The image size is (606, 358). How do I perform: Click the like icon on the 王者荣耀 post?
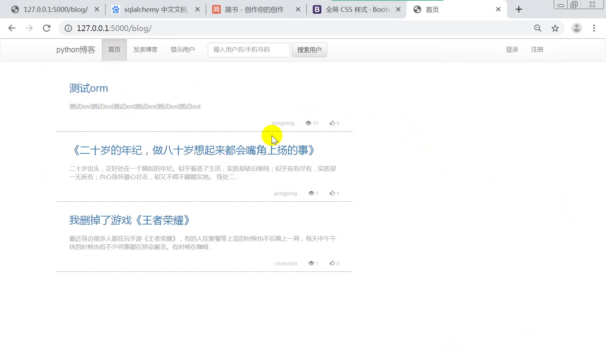[x=331, y=263]
